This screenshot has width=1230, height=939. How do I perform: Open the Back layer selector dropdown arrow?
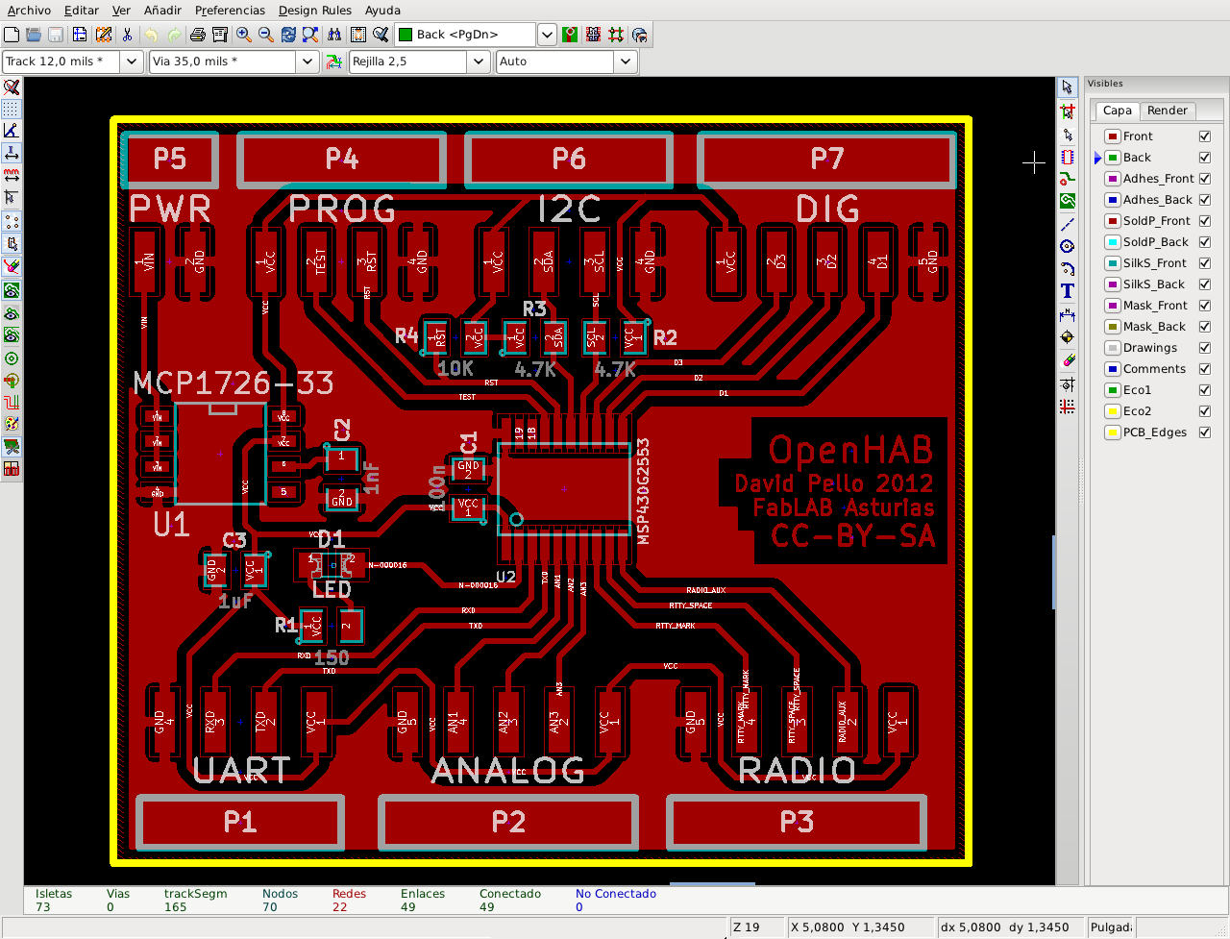click(x=547, y=35)
